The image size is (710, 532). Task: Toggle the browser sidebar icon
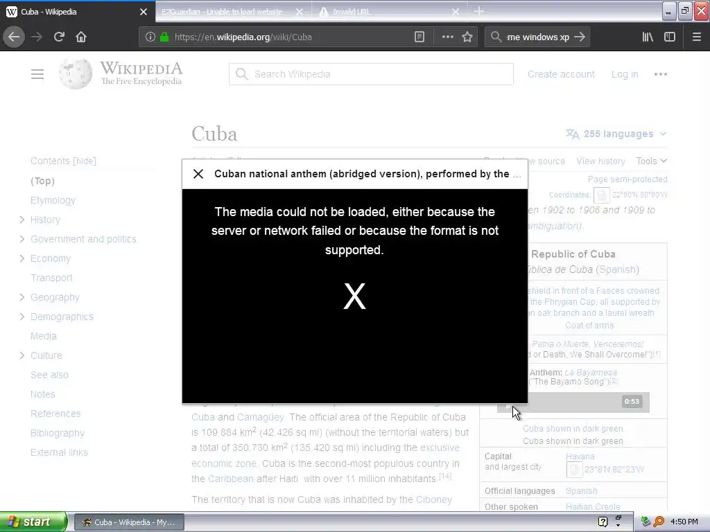[670, 37]
